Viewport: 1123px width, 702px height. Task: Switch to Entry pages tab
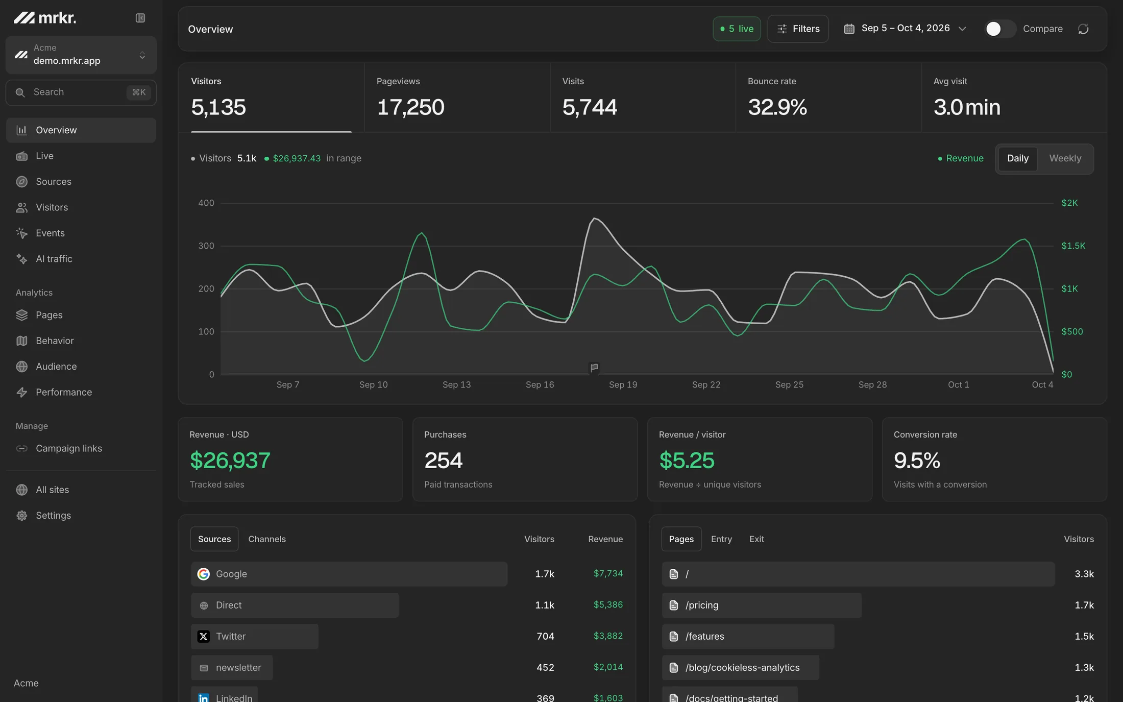click(721, 539)
